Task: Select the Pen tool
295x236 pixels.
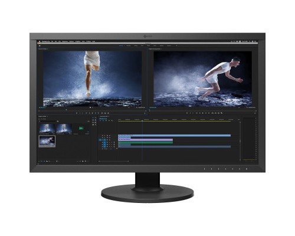Action: tap(96, 122)
